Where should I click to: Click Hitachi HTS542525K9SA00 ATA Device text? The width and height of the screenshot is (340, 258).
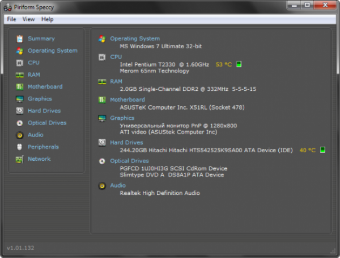coord(206,151)
